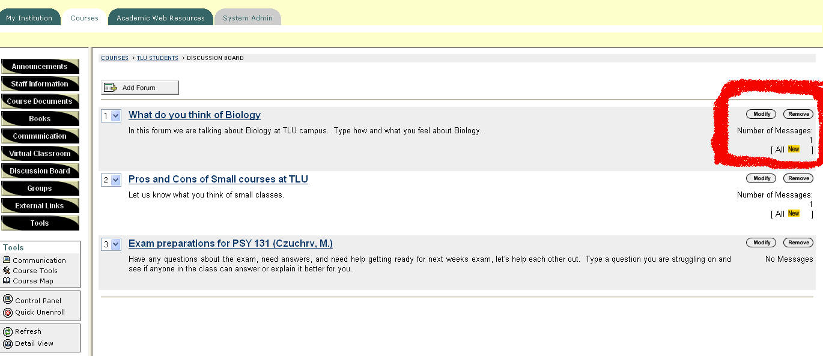Image resolution: width=823 pixels, height=356 pixels.
Task: Open the Control Panel icon
Action: tap(8, 300)
